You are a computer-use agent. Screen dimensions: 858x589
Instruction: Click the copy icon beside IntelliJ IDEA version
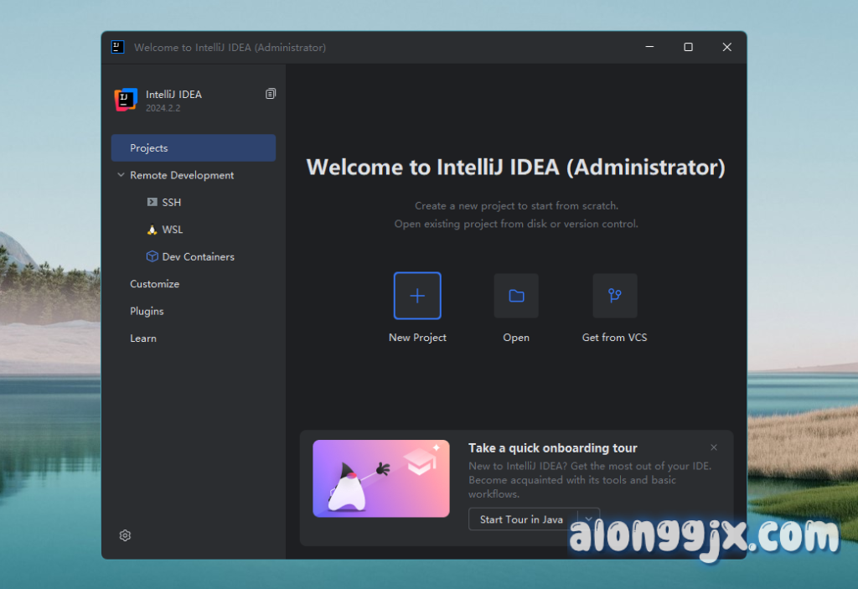coord(270,94)
